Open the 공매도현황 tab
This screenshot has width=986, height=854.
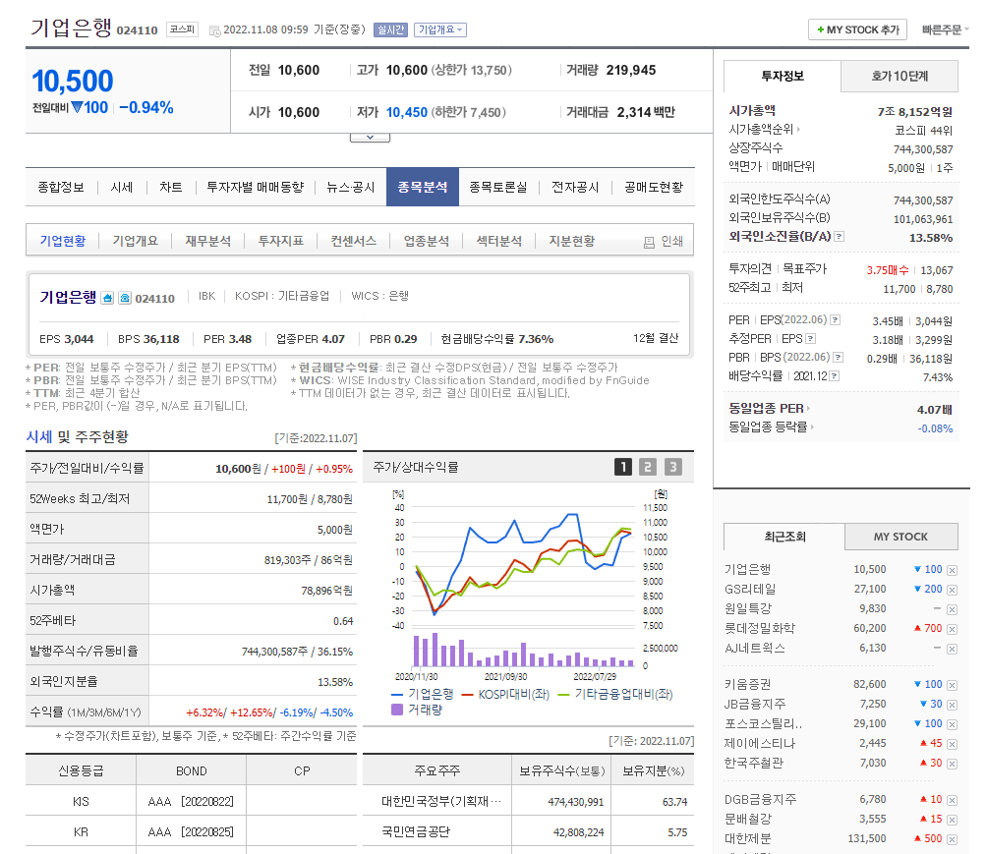(x=654, y=188)
